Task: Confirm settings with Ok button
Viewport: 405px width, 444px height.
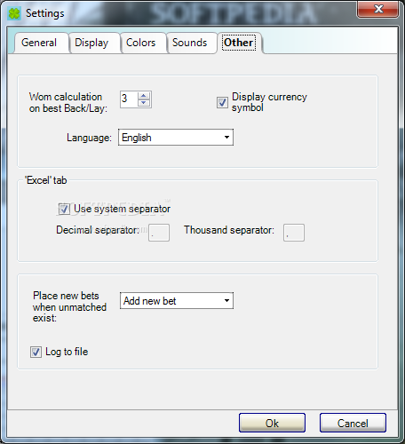Action: click(x=272, y=423)
